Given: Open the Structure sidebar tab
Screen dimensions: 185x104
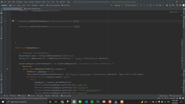Looking at the screenshot, I should pos(1,20).
